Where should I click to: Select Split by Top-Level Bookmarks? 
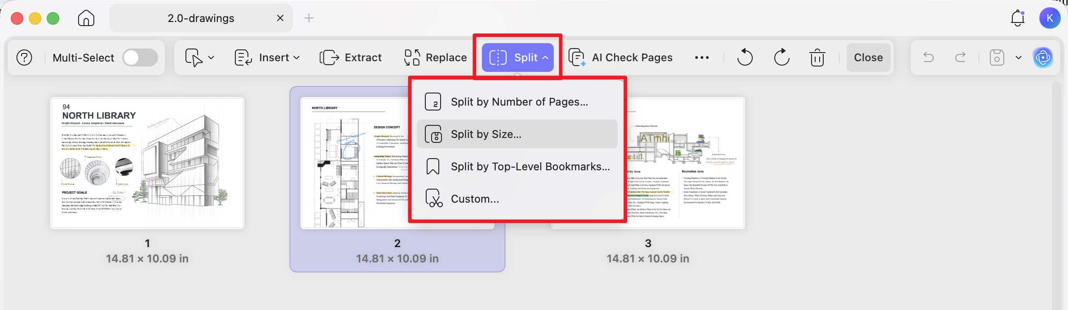(517, 166)
